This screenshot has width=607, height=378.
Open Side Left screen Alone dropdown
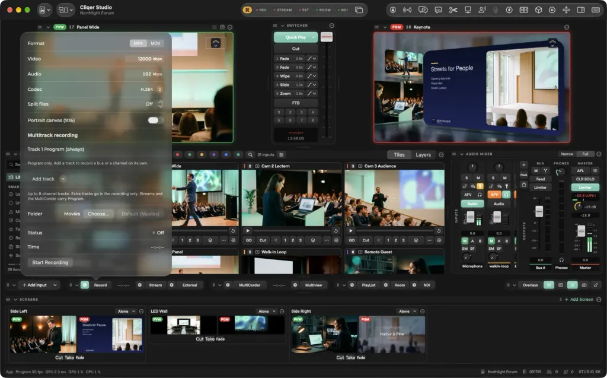coord(126,312)
